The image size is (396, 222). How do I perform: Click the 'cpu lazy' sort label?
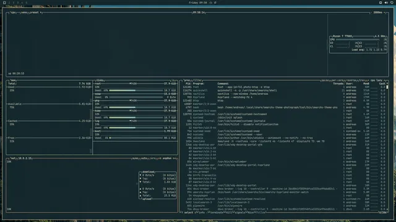(376, 80)
